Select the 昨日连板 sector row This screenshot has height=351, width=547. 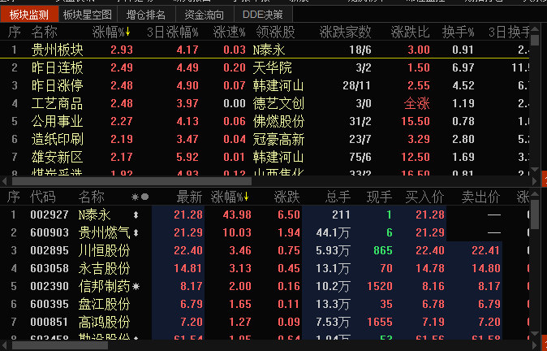(x=265, y=67)
